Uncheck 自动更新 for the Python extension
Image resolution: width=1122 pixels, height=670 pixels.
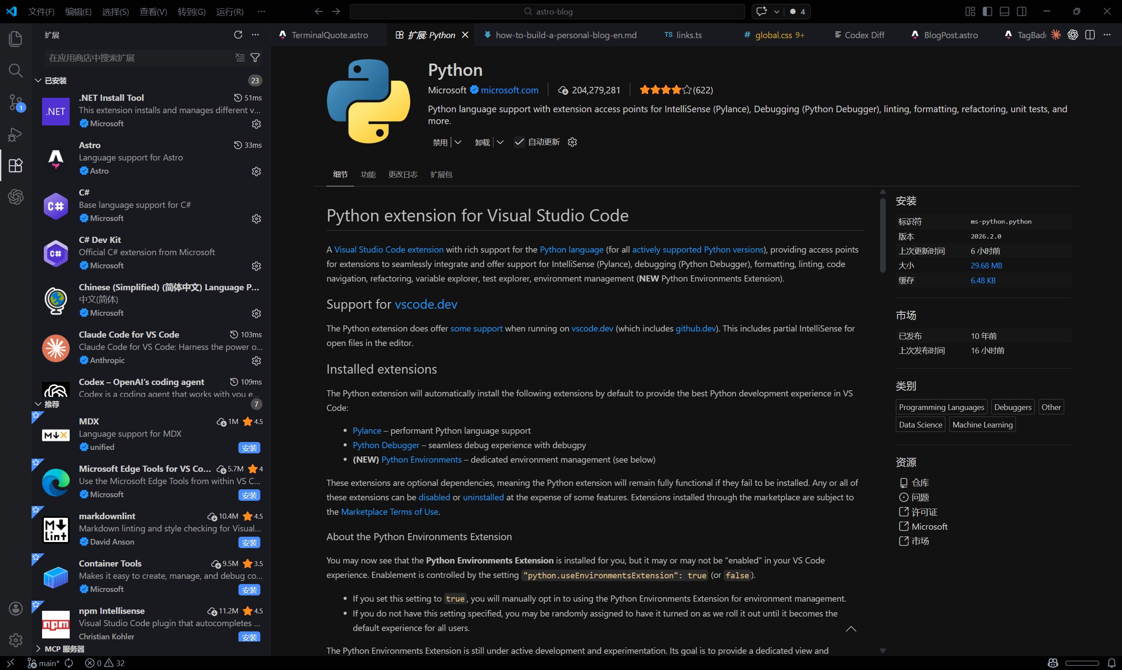pos(519,142)
